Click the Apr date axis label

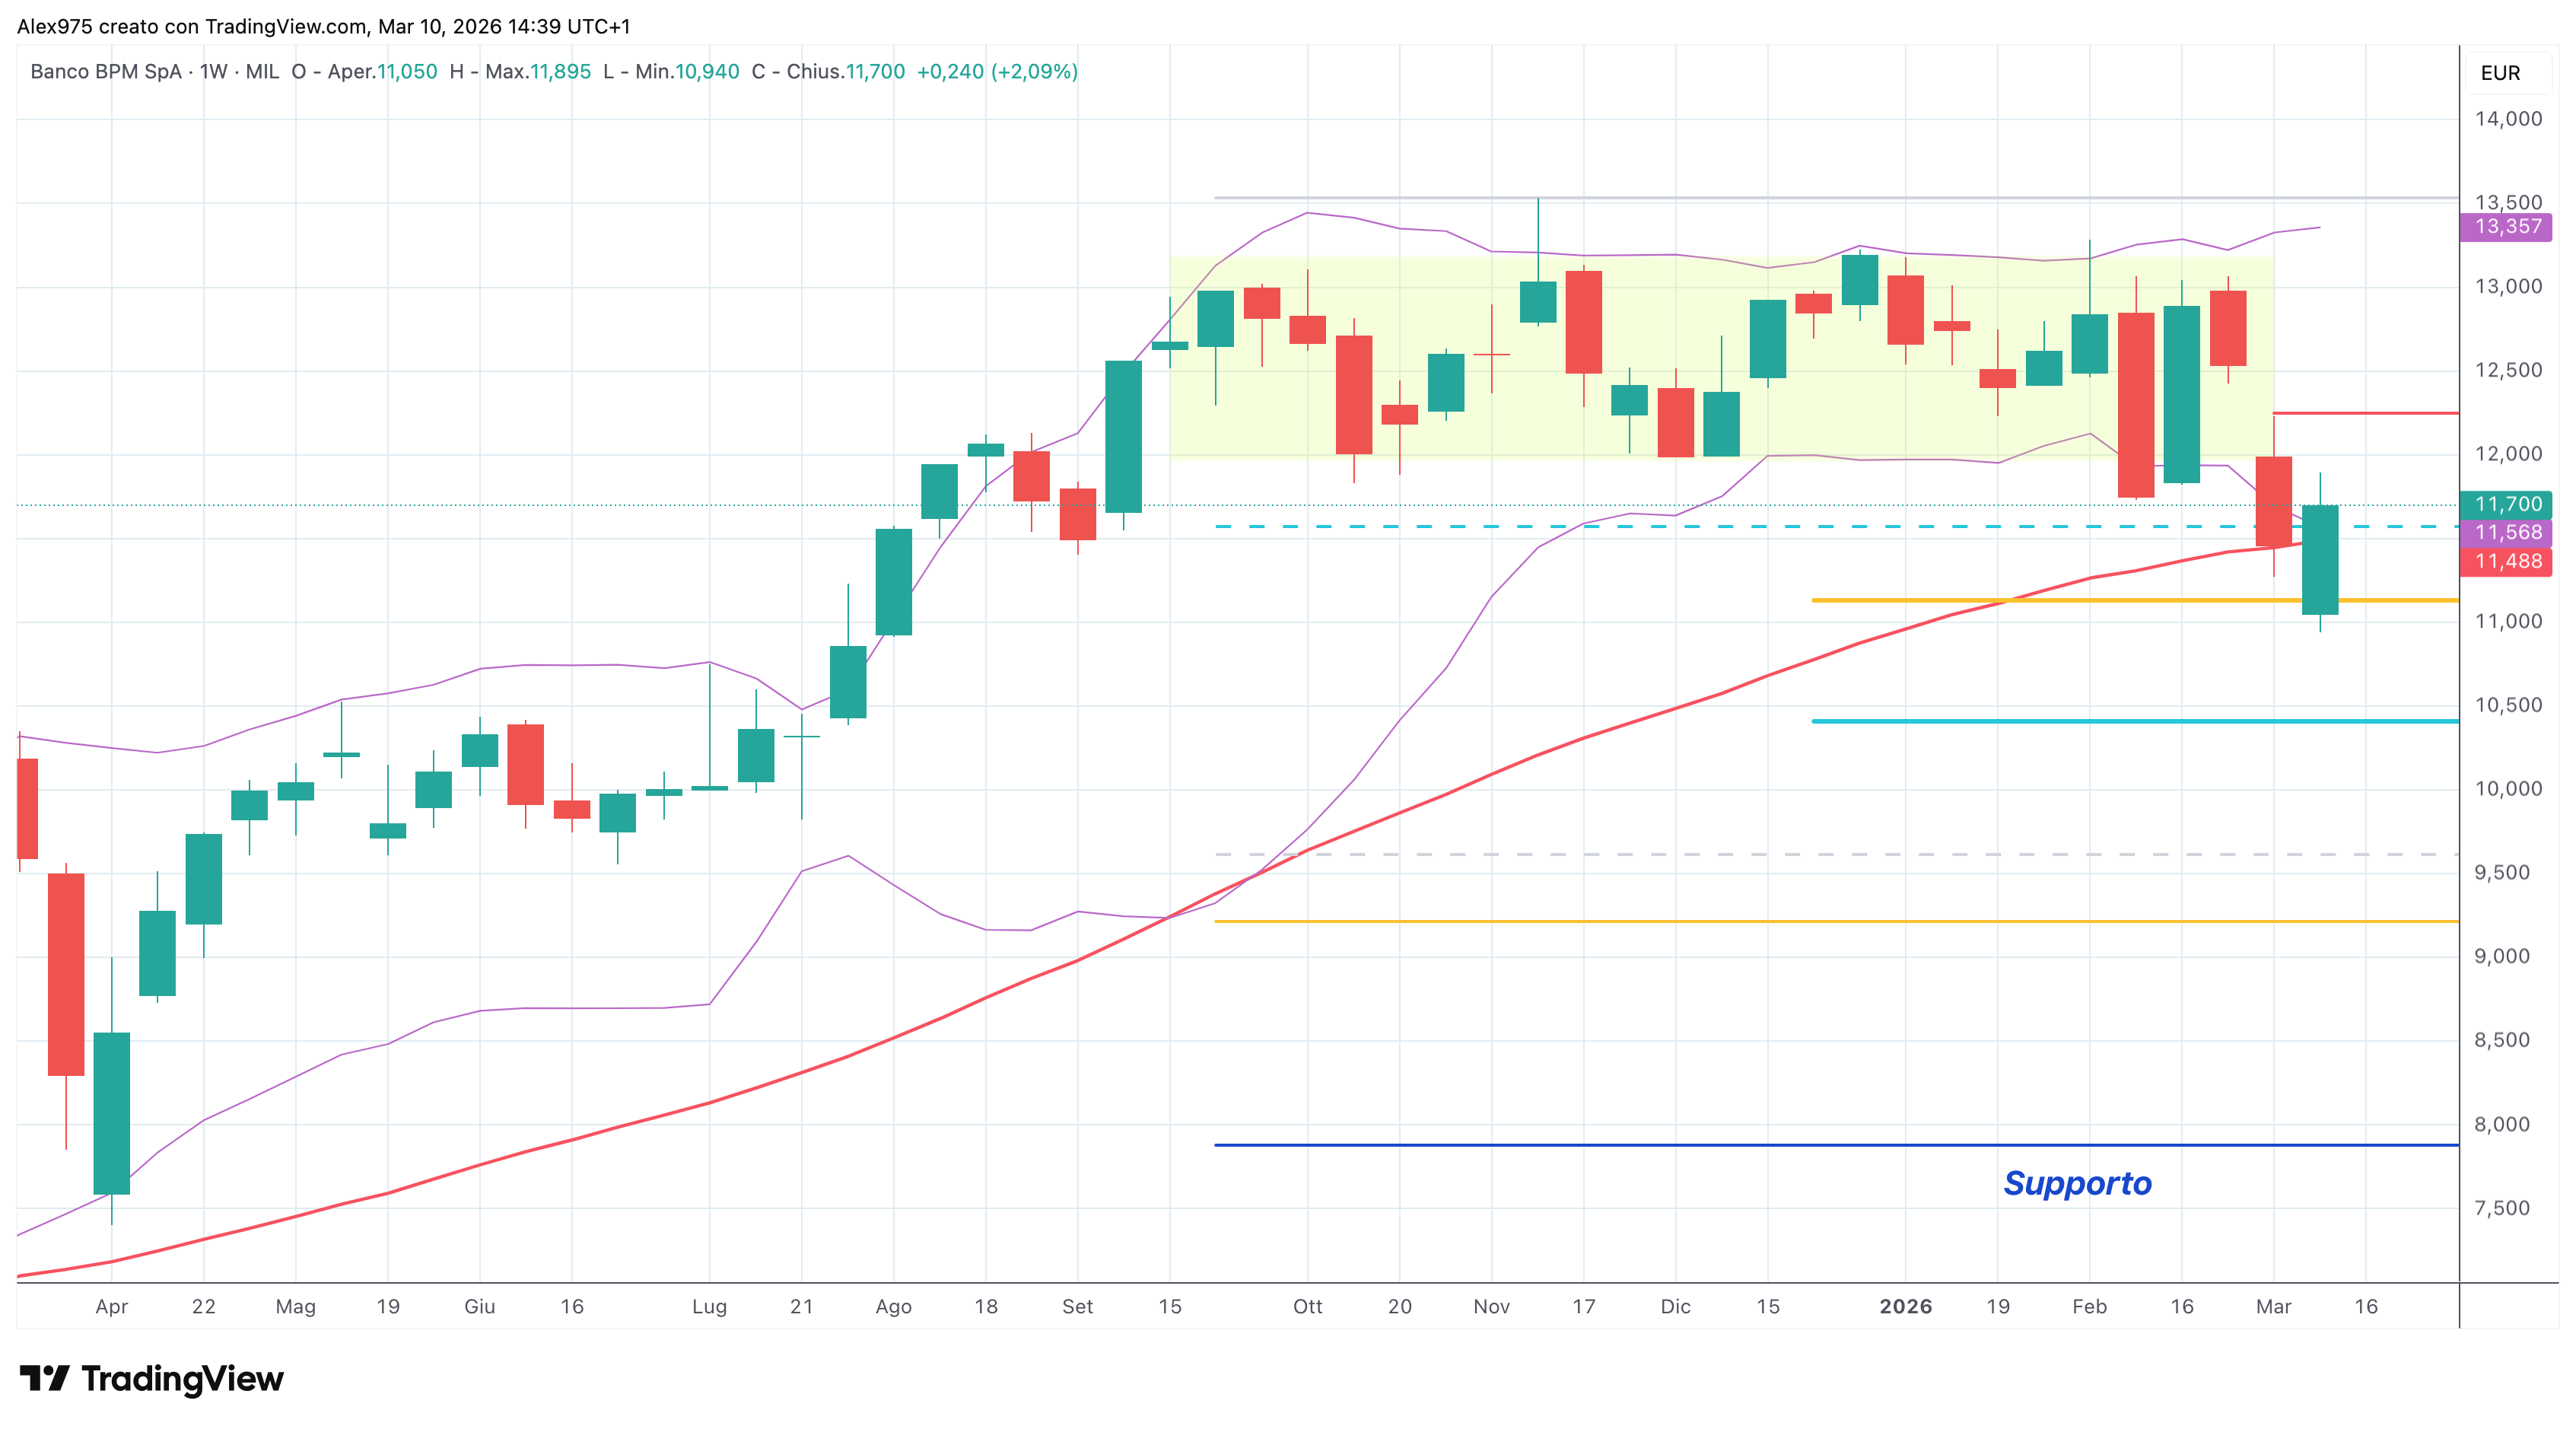click(112, 1306)
